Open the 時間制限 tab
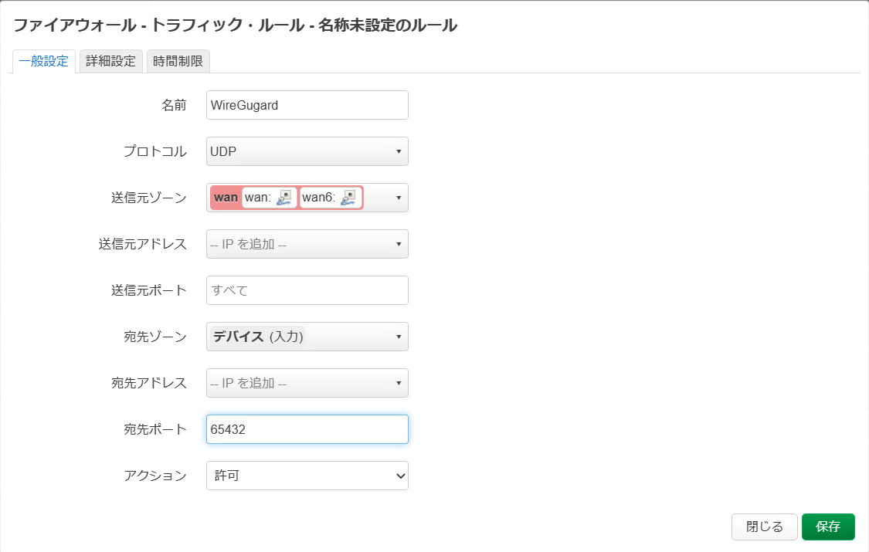Viewport: 869px width, 552px height. click(178, 61)
